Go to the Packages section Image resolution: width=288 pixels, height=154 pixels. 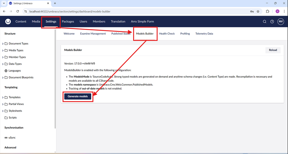(68, 21)
